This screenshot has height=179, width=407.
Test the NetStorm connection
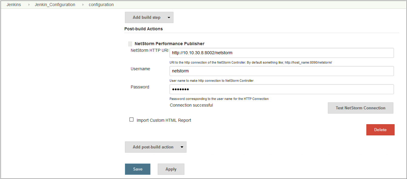(361, 108)
